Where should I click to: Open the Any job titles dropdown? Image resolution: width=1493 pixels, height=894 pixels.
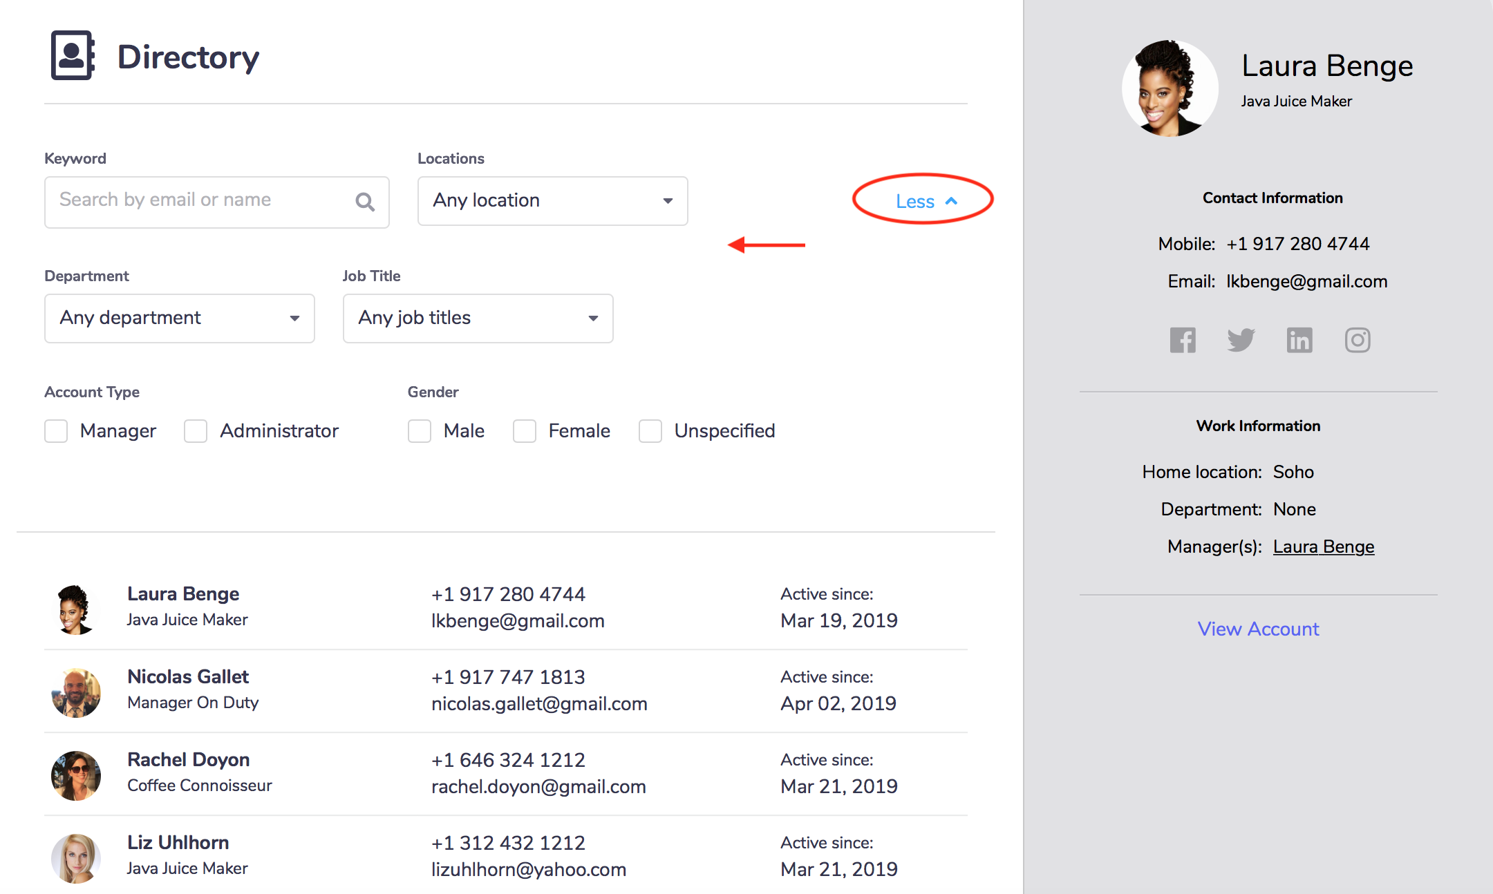(478, 318)
